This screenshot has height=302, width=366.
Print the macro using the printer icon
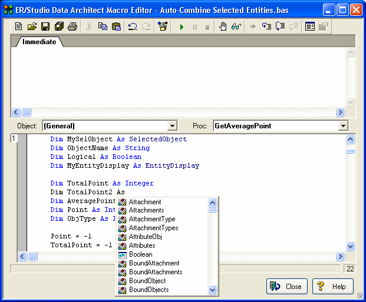coord(72,26)
